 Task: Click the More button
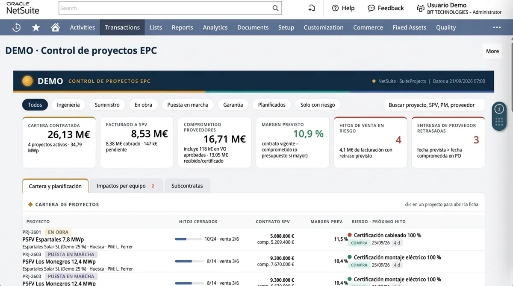tap(492, 51)
